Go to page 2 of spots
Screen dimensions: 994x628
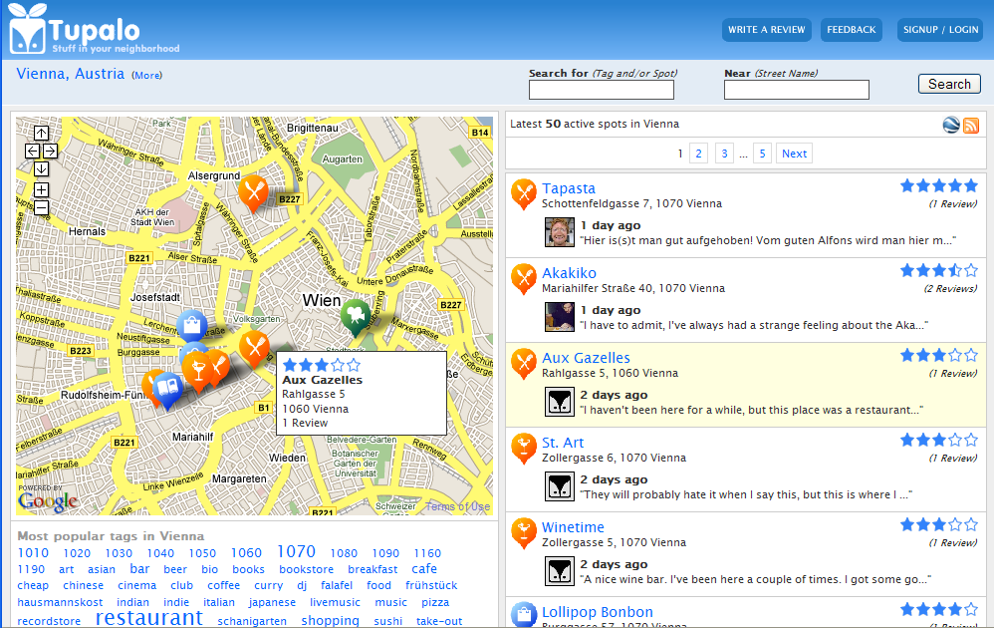699,154
